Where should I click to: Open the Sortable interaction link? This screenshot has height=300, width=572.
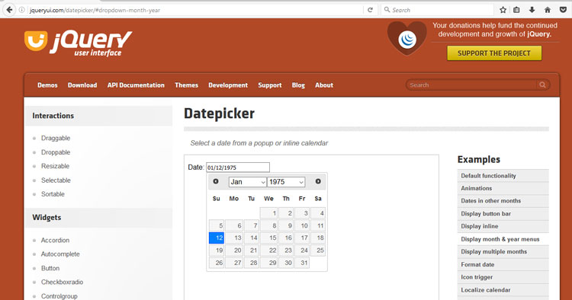tap(53, 194)
